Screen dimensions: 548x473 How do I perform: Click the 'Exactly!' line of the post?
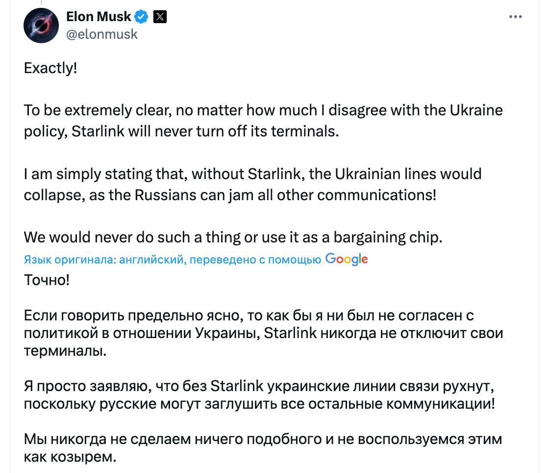pyautogui.click(x=51, y=68)
